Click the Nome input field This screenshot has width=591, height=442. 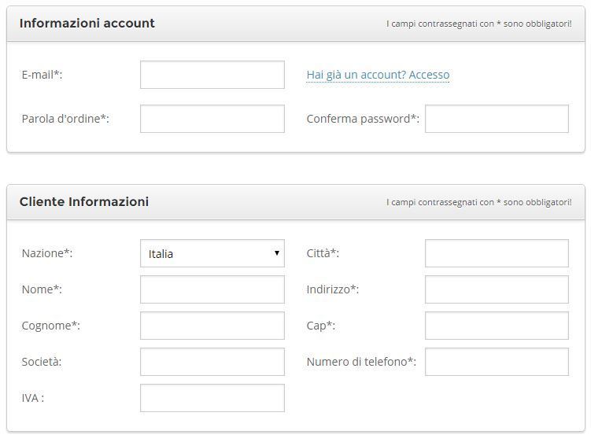(x=212, y=289)
